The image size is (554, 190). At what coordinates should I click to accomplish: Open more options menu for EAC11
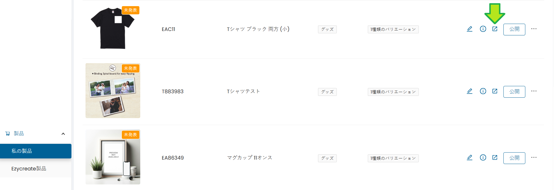pos(534,29)
